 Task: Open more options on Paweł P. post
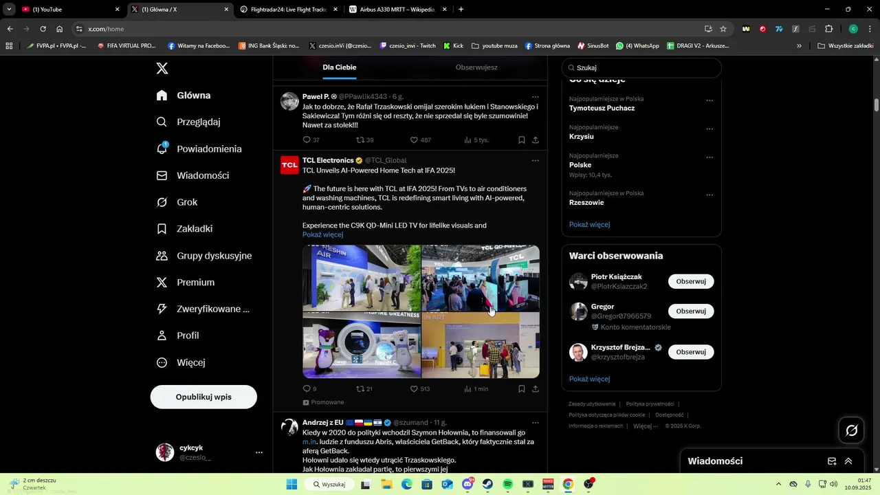(535, 97)
